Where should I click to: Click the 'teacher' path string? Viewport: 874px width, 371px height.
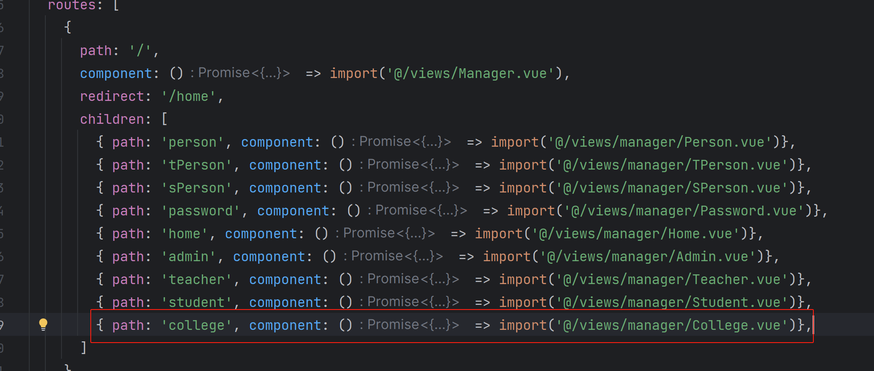click(196, 280)
